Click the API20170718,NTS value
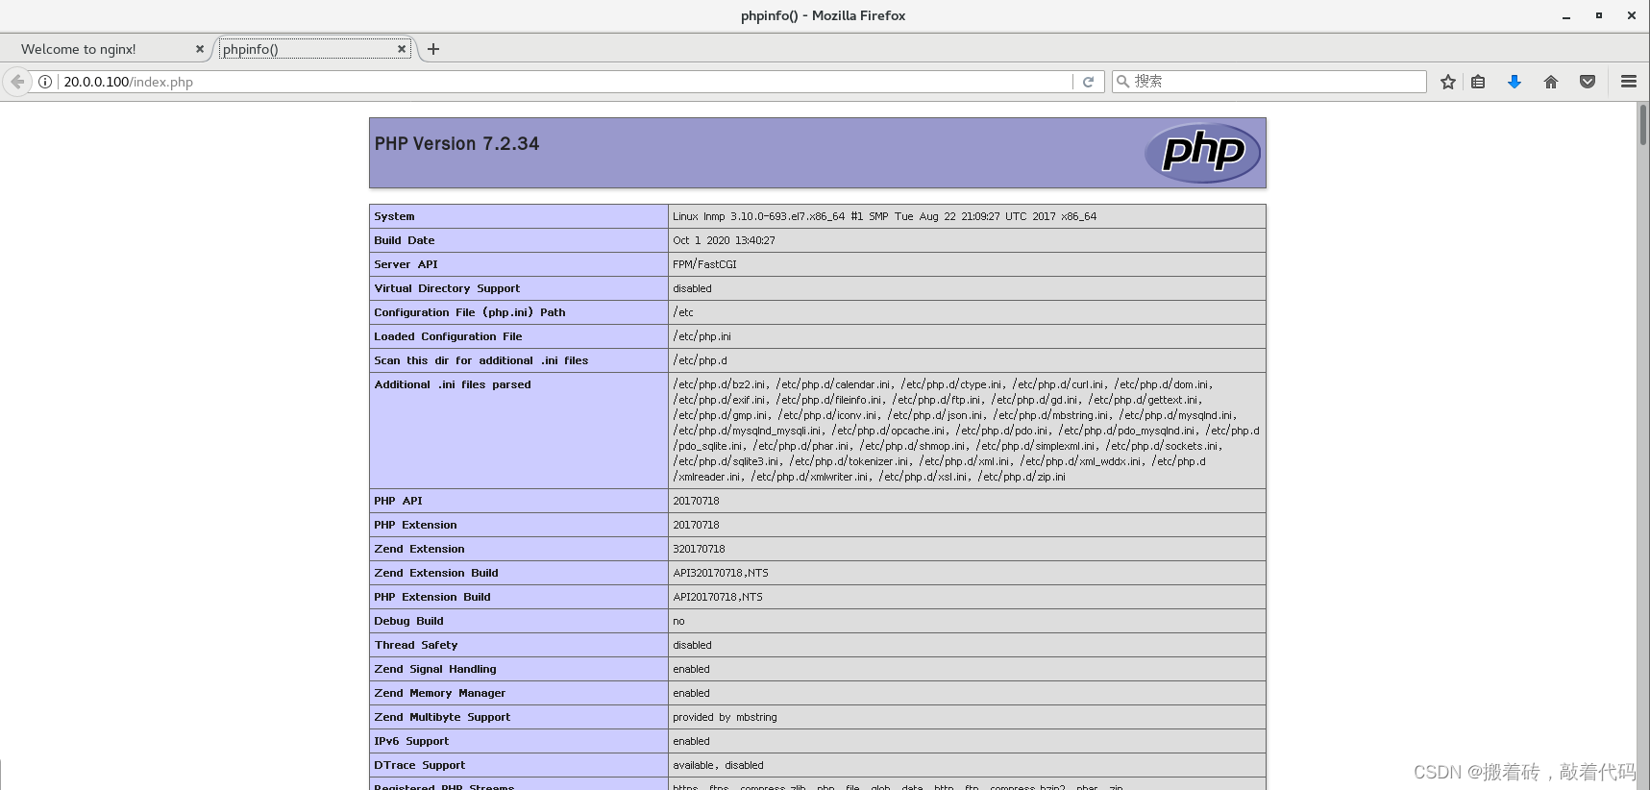Viewport: 1650px width, 790px height. 718,597
